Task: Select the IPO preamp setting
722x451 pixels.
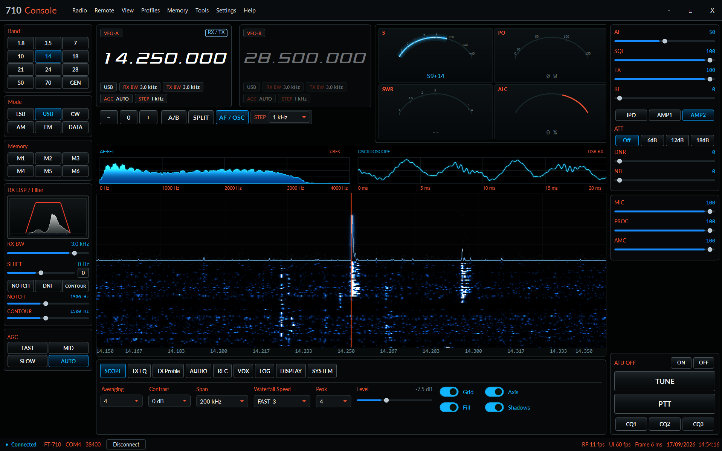Action: pyautogui.click(x=631, y=115)
